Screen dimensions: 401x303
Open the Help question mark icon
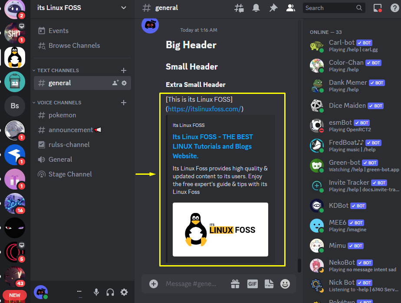[394, 8]
